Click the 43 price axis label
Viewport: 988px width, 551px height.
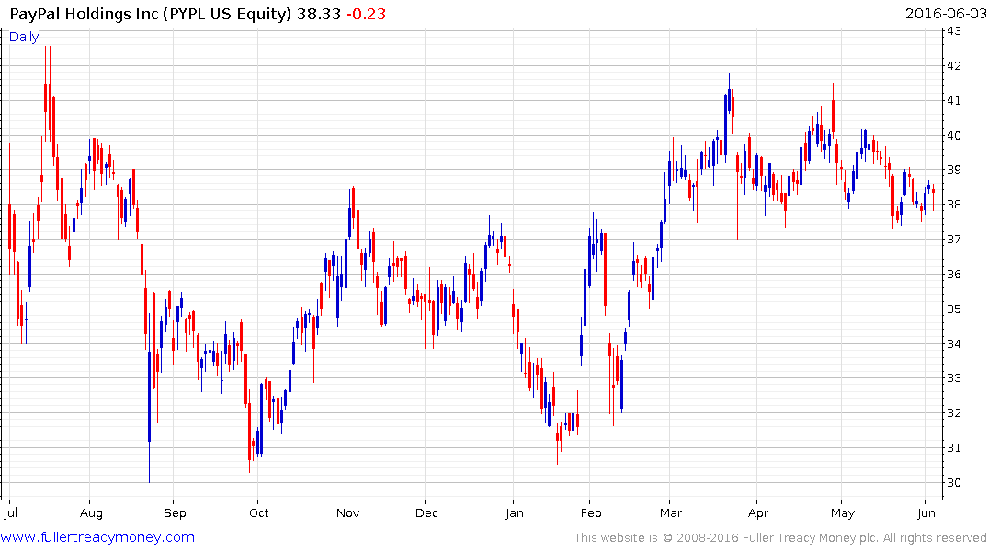pos(953,31)
